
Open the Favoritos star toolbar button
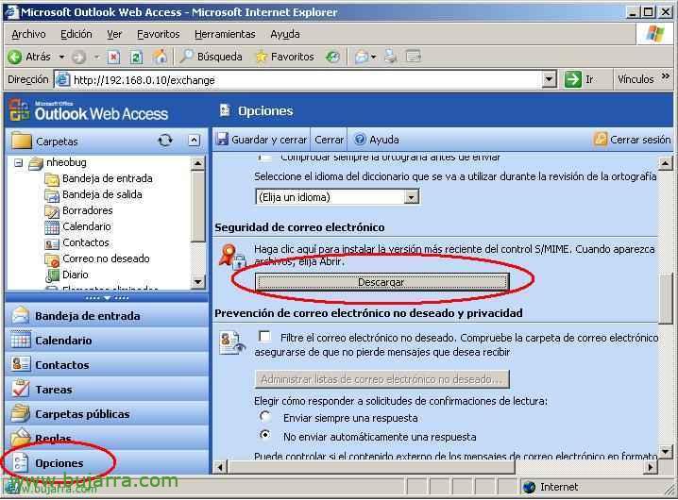coord(284,57)
